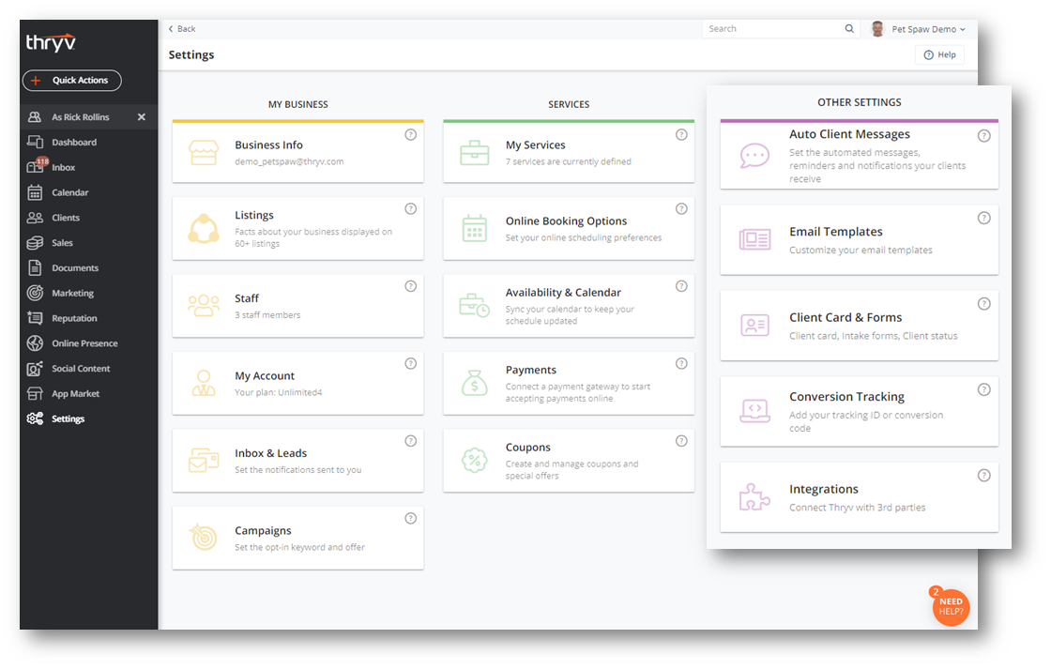Click the Coupons percent badge icon
The height and width of the screenshot is (669, 1051).
(x=475, y=460)
